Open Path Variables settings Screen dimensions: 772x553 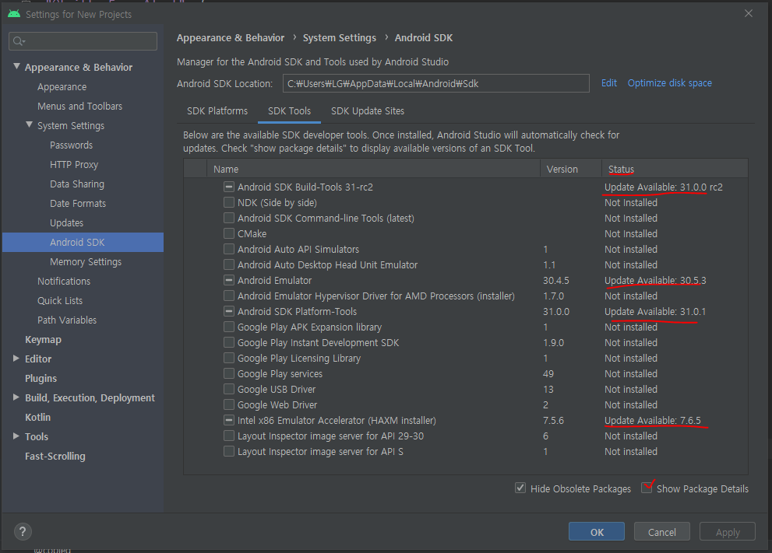point(67,320)
